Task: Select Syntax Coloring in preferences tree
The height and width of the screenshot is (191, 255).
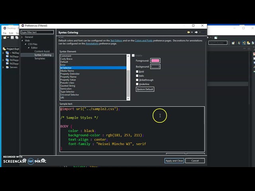Action: click(x=43, y=55)
